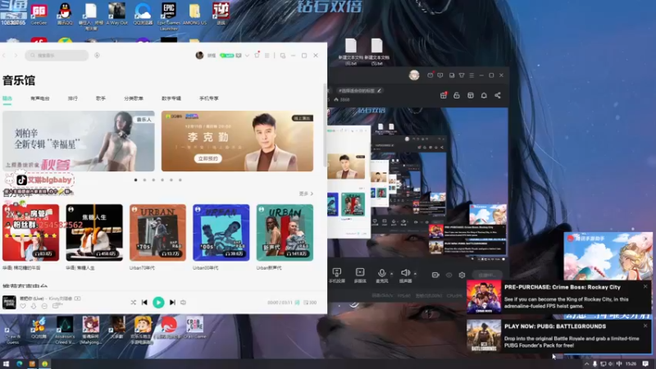Like the current song with heart icon
The width and height of the screenshot is (656, 369).
tap(23, 306)
